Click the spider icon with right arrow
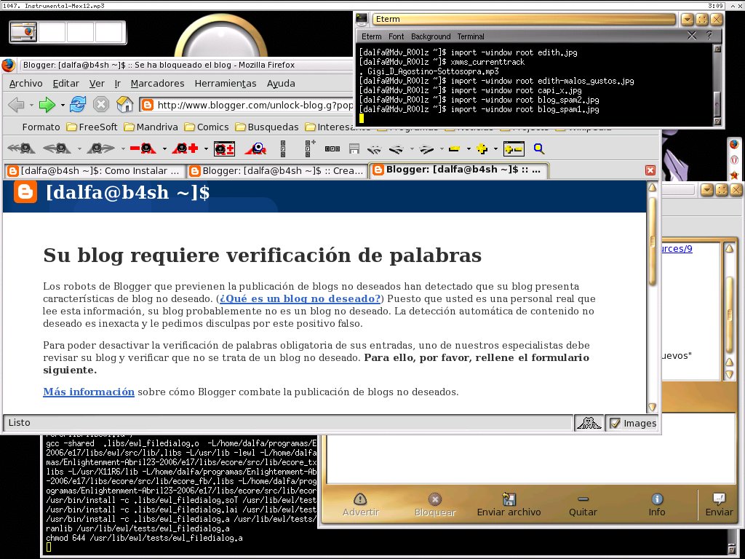Viewport: 745px width, 559px height. [100, 148]
